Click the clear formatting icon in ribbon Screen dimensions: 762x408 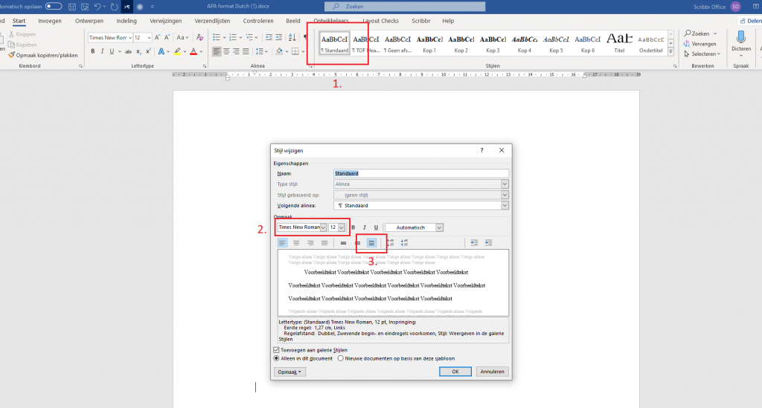pyautogui.click(x=199, y=37)
